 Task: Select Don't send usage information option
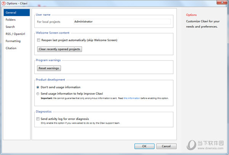pyautogui.click(x=38, y=87)
